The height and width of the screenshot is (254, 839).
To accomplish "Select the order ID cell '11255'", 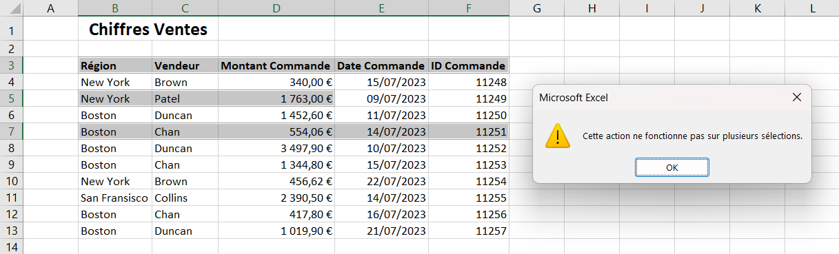I will click(469, 198).
